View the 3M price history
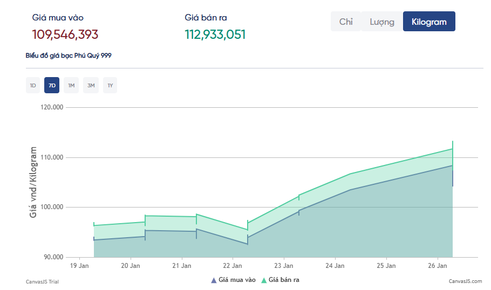This screenshot has height=290, width=491. pyautogui.click(x=91, y=85)
